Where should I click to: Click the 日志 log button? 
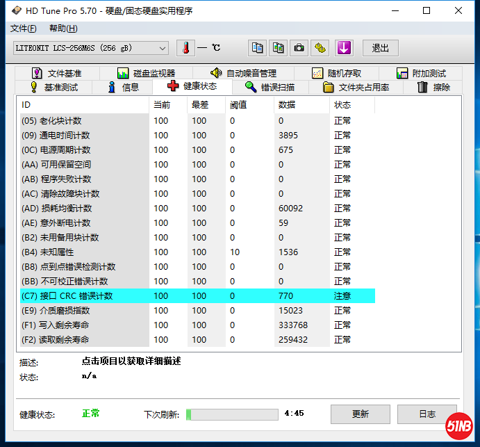(x=427, y=414)
